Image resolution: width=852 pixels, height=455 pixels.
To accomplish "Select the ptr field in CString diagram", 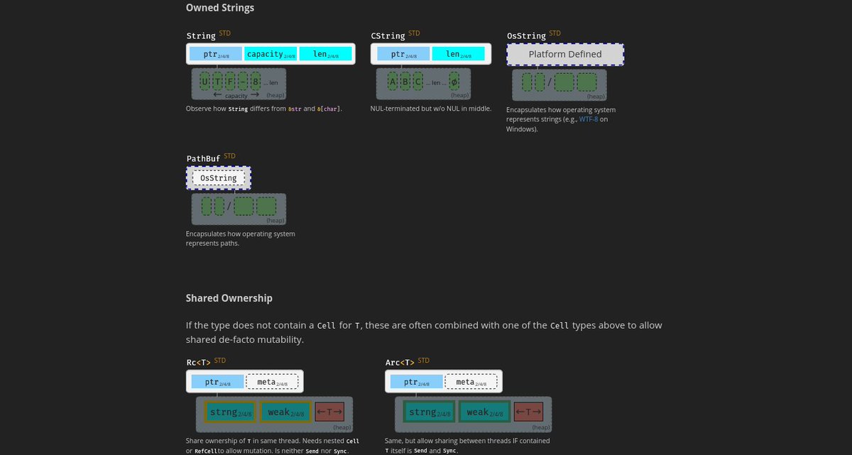I will pos(403,54).
